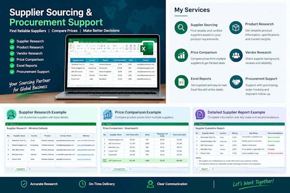Image resolution: width=290 pixels, height=193 pixels.
Task: Open the www.shenzhentech.com website link
Action: coord(86,140)
